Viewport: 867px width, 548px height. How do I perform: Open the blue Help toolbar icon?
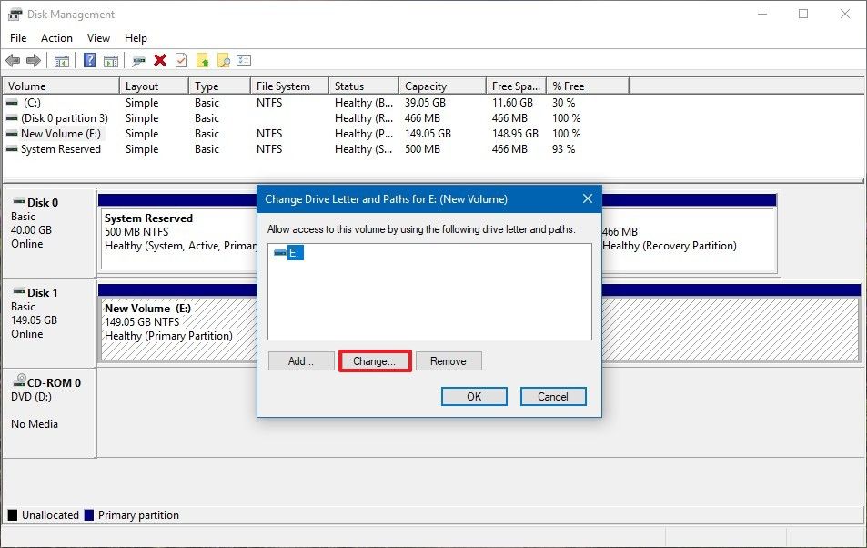(x=89, y=60)
